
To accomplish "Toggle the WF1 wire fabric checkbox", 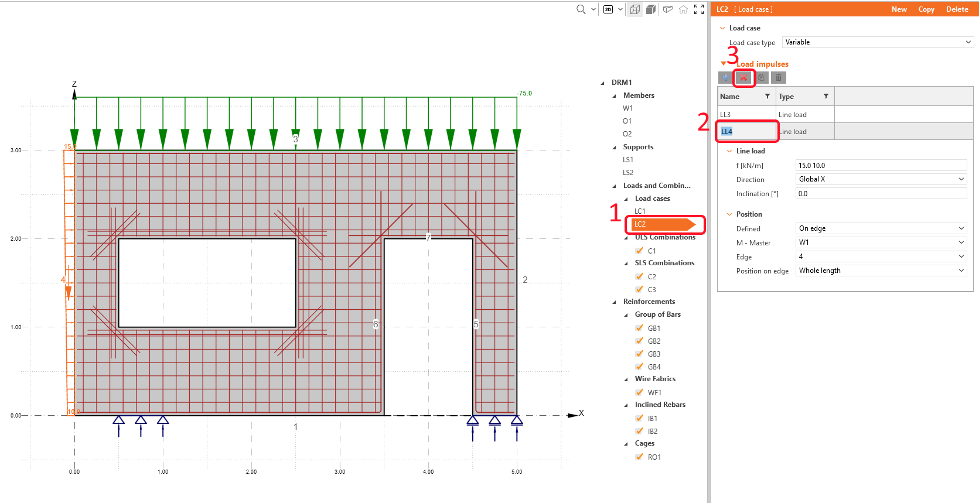I will (x=640, y=392).
